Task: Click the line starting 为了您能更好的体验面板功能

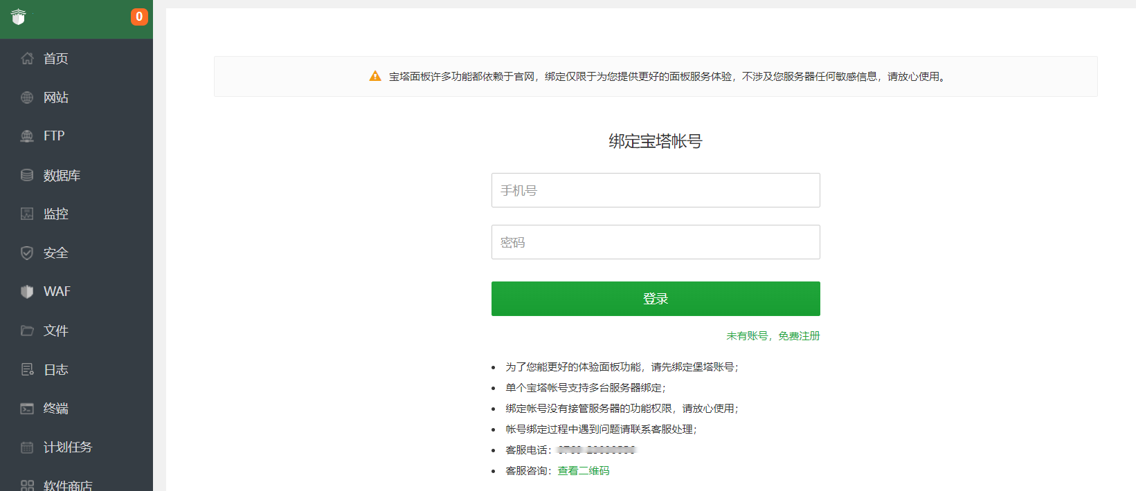Action: 622,367
